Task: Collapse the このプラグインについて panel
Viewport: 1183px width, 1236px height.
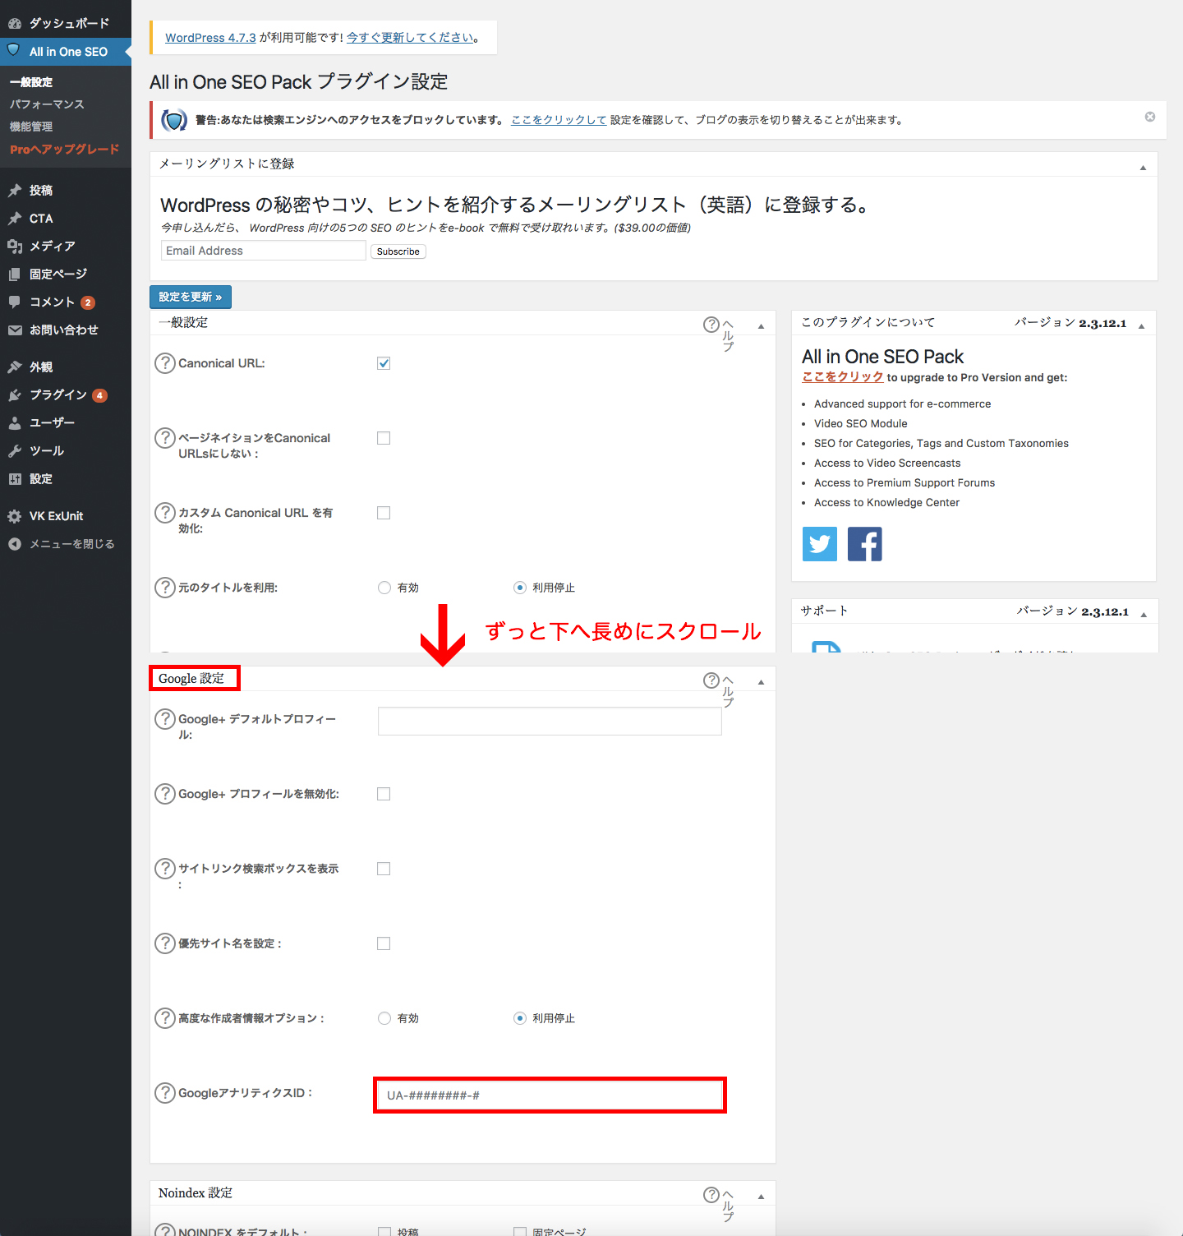Action: [1142, 326]
